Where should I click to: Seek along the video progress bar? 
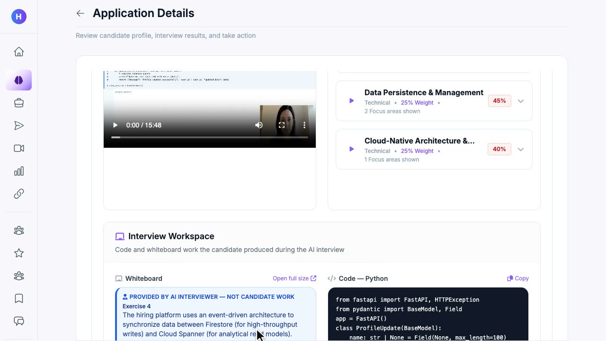coord(210,137)
